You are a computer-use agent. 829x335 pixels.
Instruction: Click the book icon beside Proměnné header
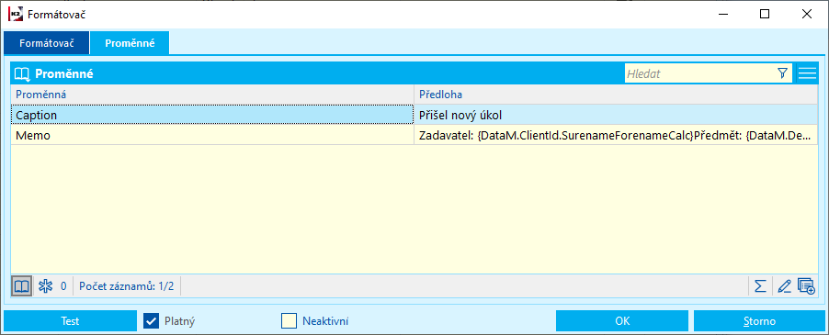tap(22, 74)
